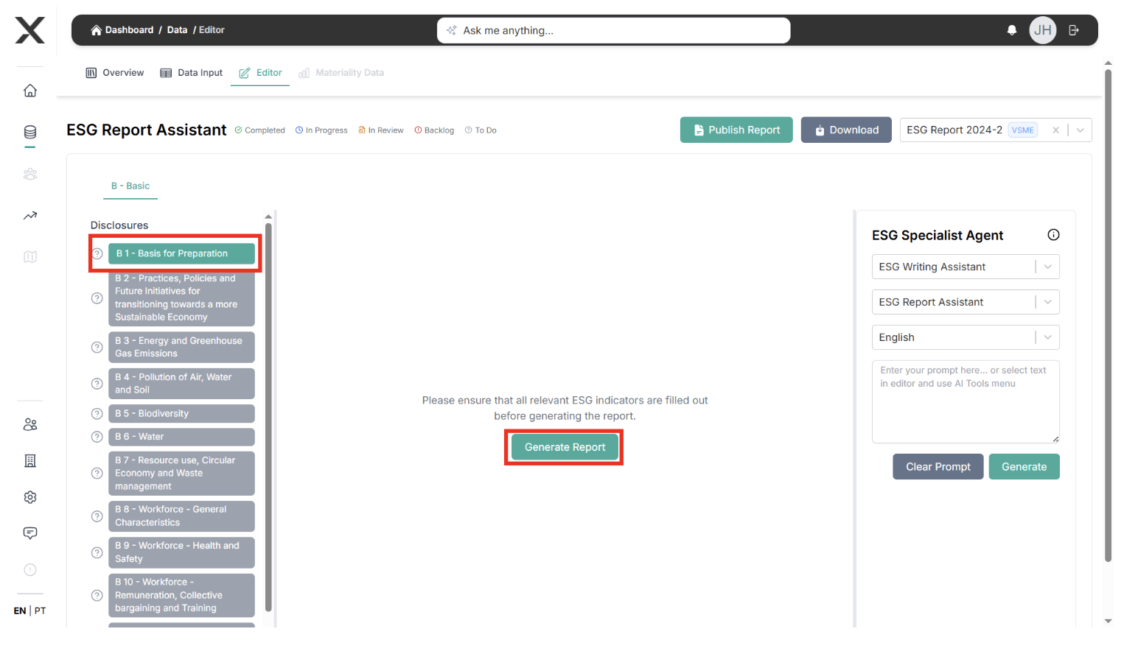Open the JH user avatar
1138x654 pixels.
tap(1043, 30)
